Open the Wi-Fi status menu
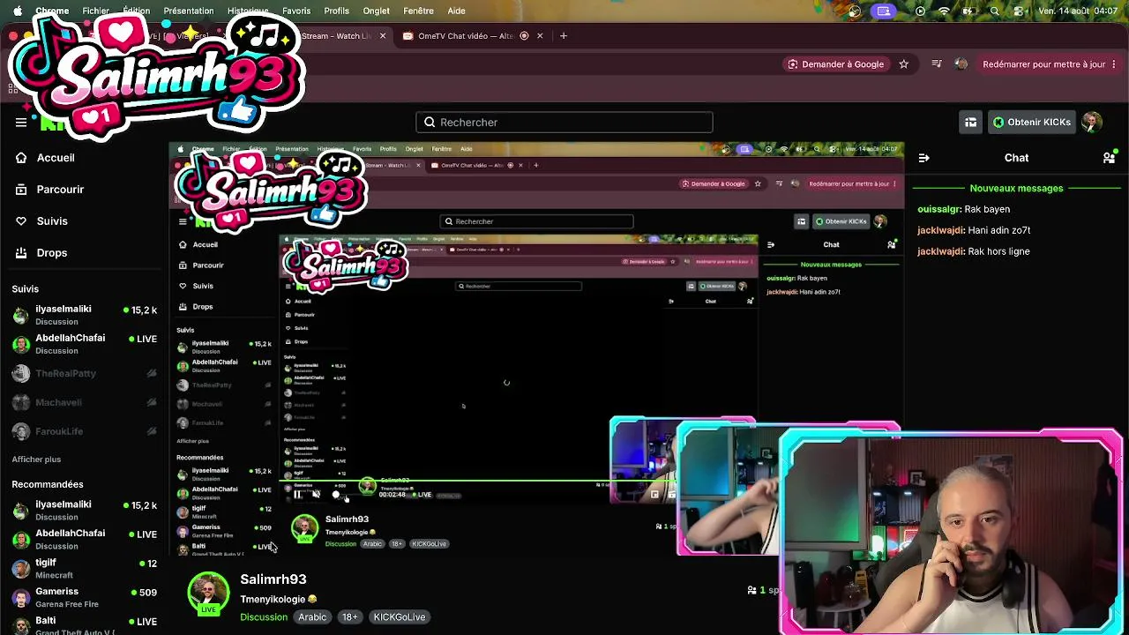The image size is (1129, 635). pos(945,11)
